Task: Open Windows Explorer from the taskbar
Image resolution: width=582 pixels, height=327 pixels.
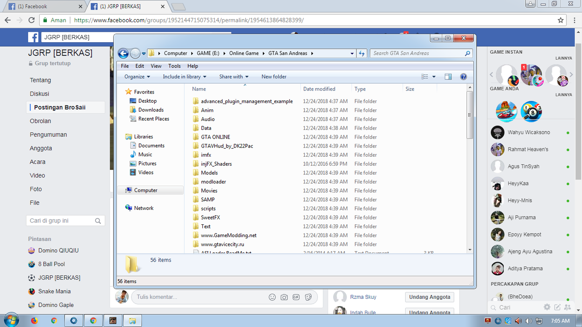Action: [x=132, y=321]
